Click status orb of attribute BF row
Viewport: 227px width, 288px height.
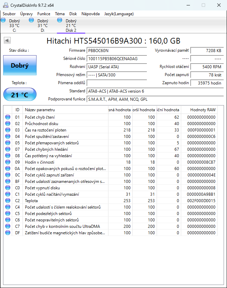point(8,181)
